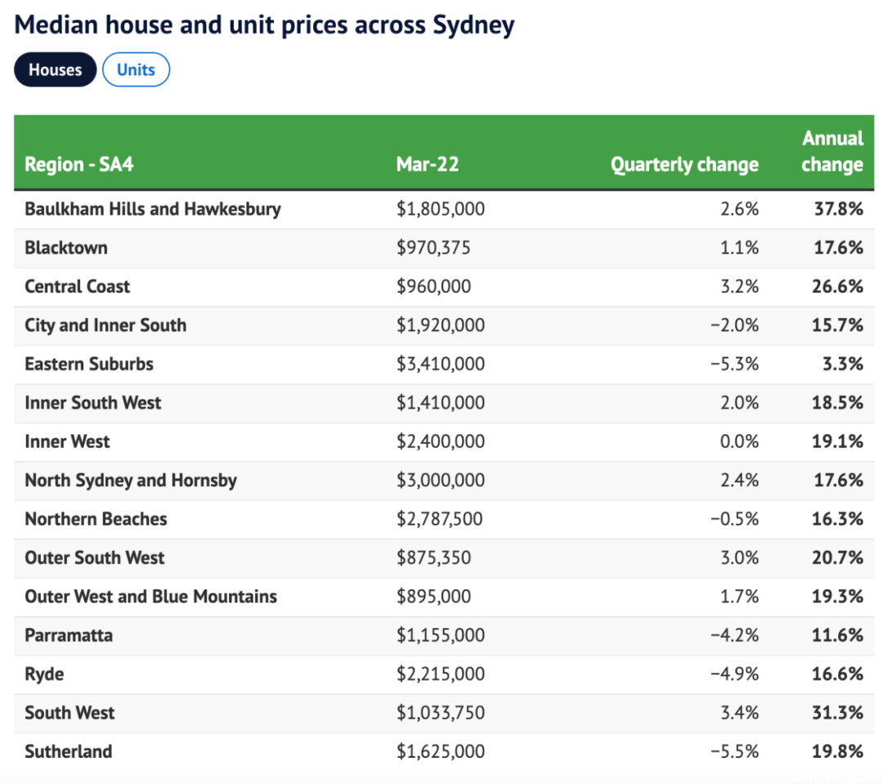Click the Region - SA4 column header

78,164
